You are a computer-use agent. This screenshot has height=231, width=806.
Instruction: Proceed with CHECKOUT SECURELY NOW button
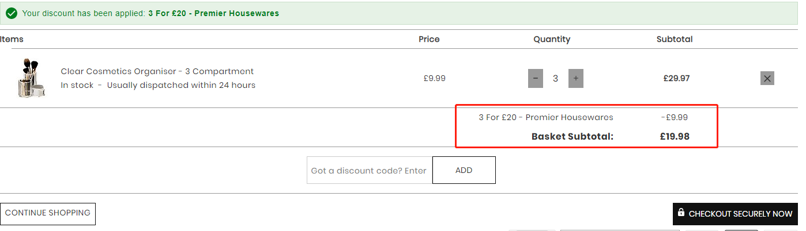(x=735, y=214)
